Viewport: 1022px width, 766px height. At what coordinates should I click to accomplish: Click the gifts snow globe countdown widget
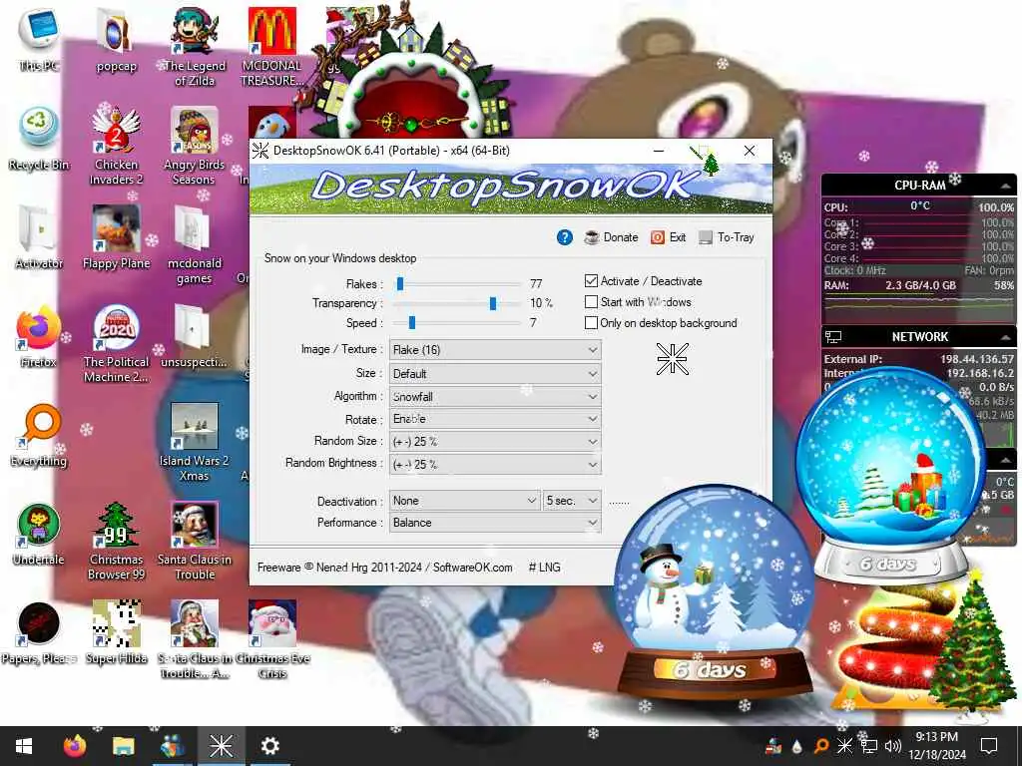[x=890, y=476]
